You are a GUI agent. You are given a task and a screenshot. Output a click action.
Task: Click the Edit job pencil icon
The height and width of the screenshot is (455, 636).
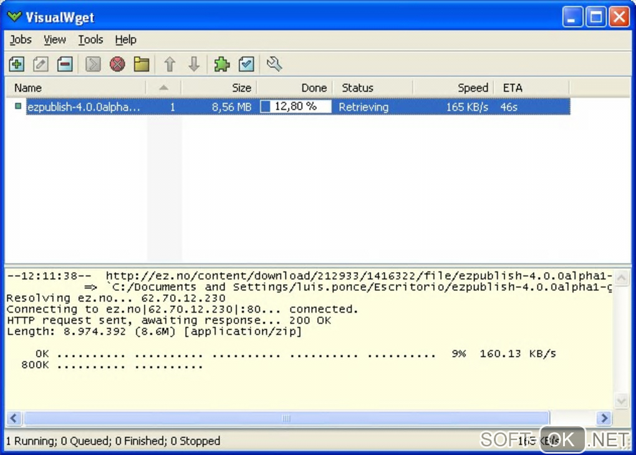(41, 64)
